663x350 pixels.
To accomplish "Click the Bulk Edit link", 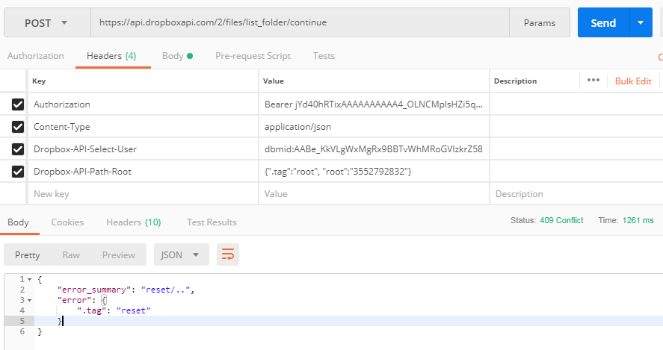I will [x=633, y=81].
